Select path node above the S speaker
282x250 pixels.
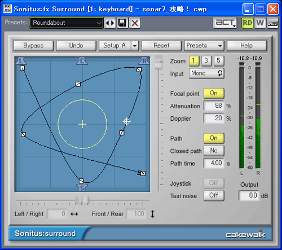(x=81, y=181)
